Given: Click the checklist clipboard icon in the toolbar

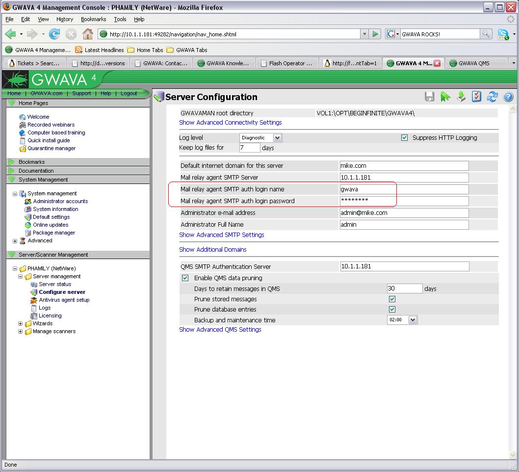Looking at the screenshot, I should click(476, 97).
